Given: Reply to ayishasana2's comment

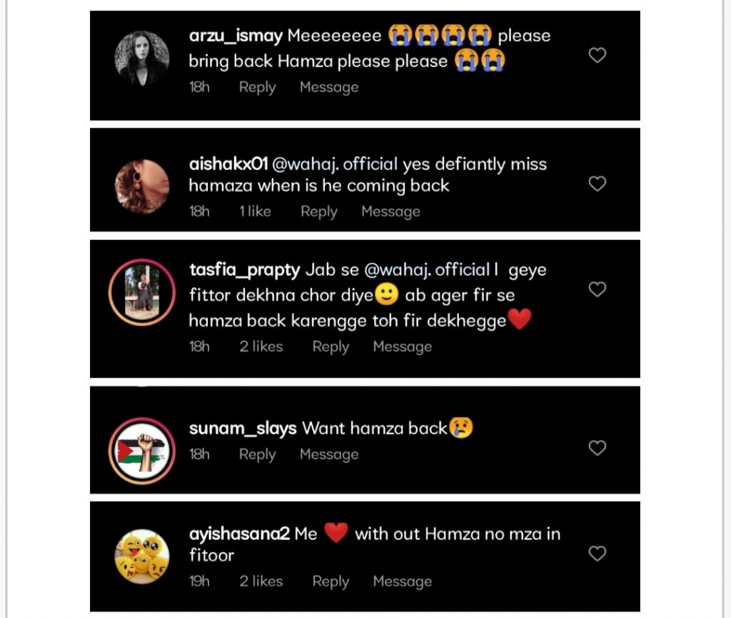Looking at the screenshot, I should click(331, 582).
